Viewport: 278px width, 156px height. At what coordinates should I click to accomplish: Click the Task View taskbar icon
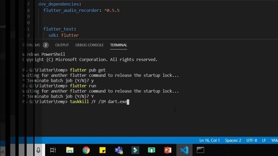point(53,150)
